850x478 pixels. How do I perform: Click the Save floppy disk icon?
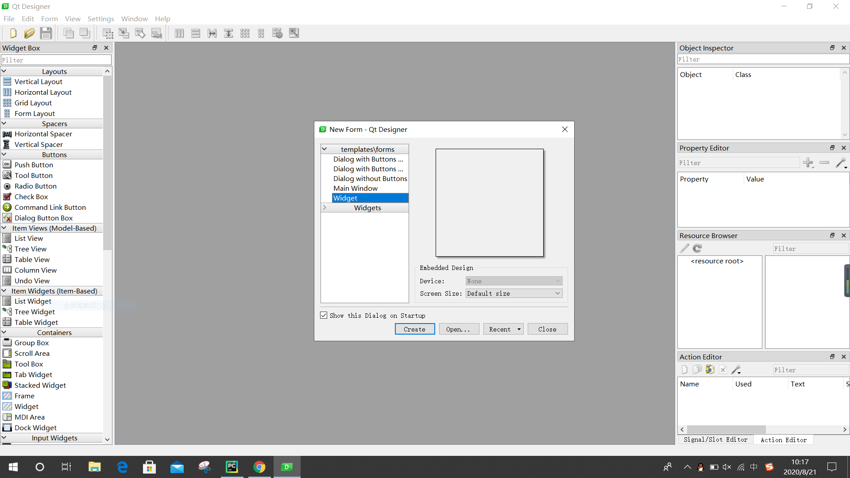coord(46,33)
